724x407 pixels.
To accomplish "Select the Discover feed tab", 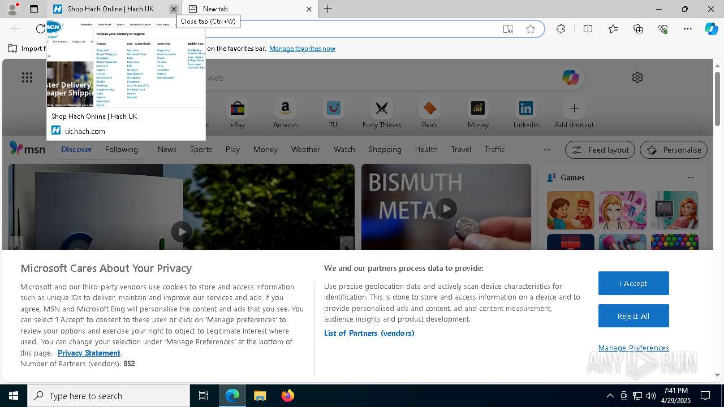I will pos(76,149).
